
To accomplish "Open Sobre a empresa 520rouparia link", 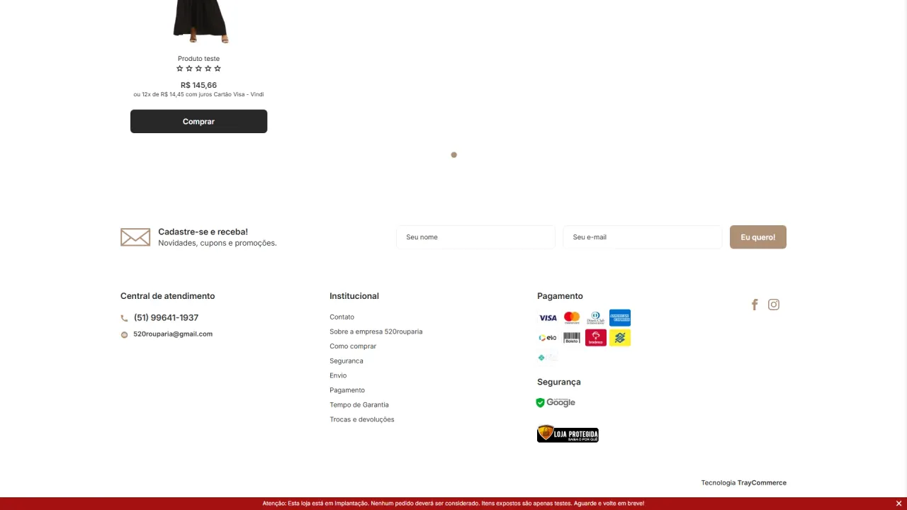I will [x=376, y=331].
